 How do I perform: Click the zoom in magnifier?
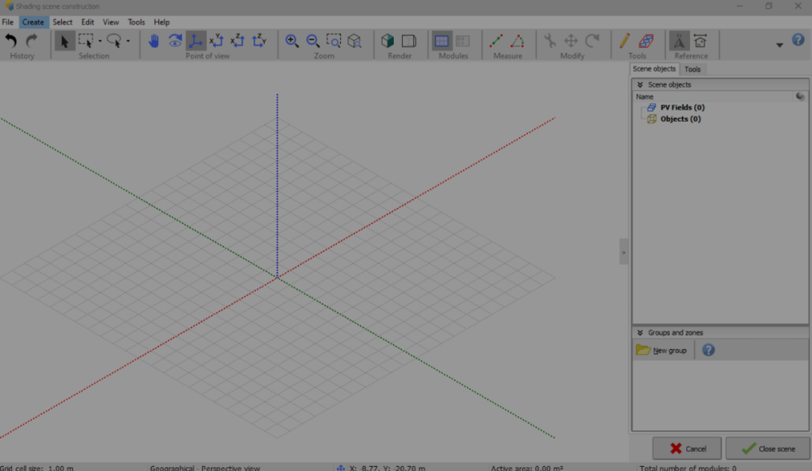292,41
